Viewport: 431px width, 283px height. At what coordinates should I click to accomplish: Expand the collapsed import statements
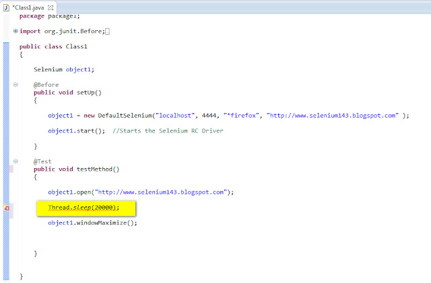(x=15, y=31)
